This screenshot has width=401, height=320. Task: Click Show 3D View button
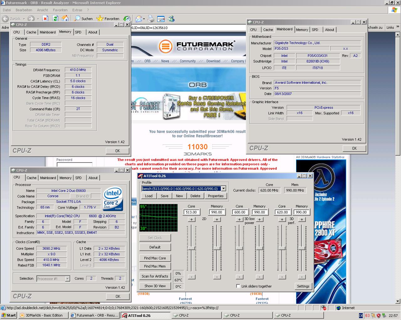click(155, 286)
